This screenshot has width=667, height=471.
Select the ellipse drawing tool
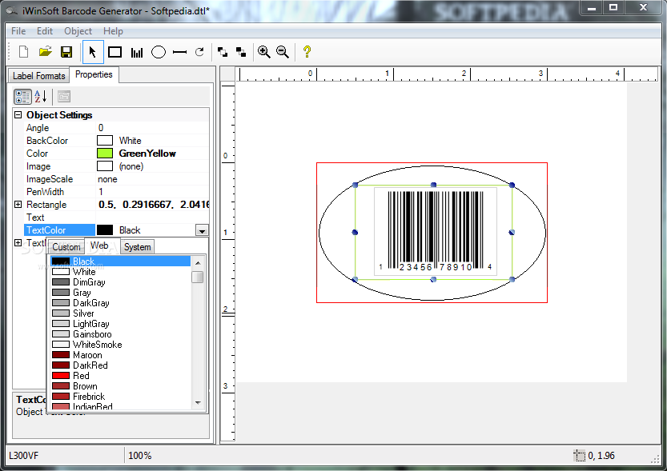click(159, 52)
